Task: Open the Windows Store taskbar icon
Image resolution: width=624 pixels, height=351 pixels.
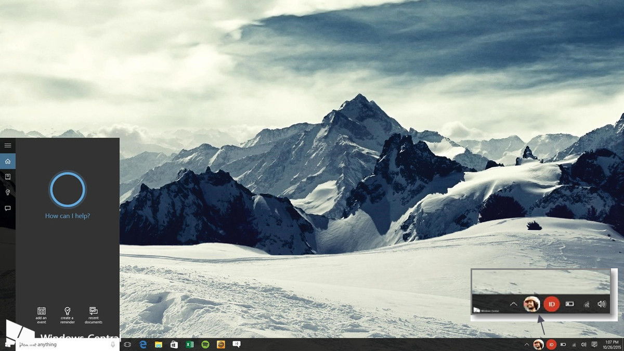Action: pyautogui.click(x=174, y=344)
